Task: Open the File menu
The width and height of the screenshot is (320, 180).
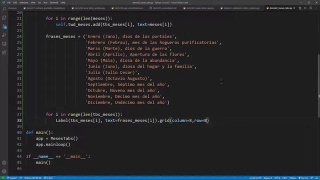Action: [9, 2]
